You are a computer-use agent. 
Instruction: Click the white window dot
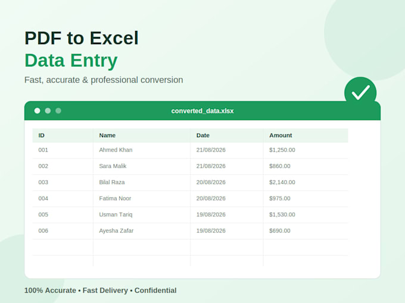[37, 111]
